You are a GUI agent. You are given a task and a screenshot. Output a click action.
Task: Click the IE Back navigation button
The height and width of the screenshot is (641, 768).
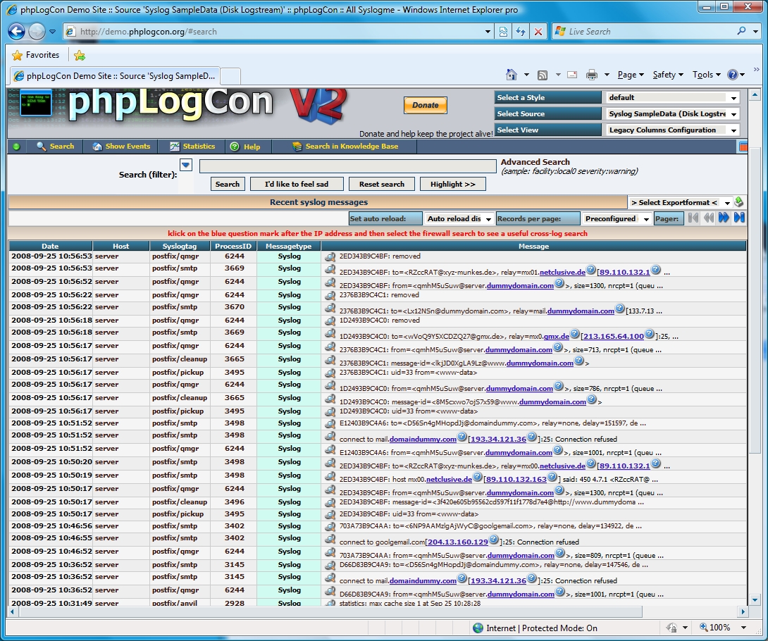[x=16, y=31]
